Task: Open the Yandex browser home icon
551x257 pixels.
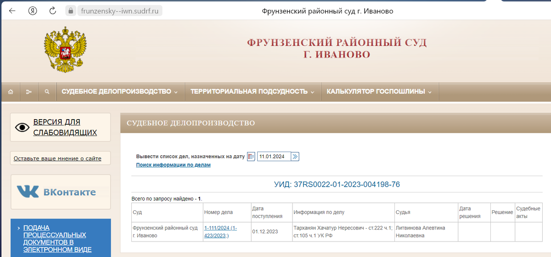Action: tap(33, 11)
